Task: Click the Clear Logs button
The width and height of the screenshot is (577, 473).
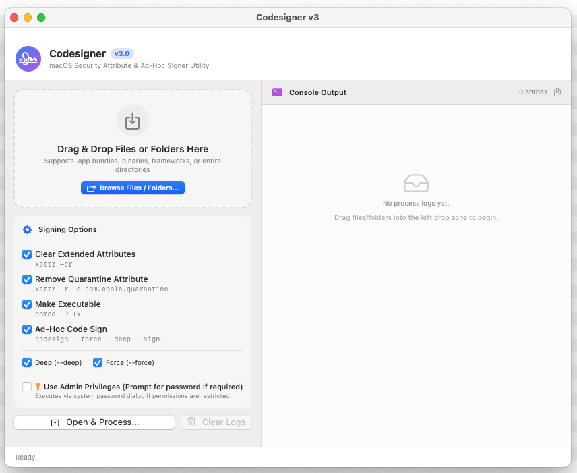Action: pos(216,422)
